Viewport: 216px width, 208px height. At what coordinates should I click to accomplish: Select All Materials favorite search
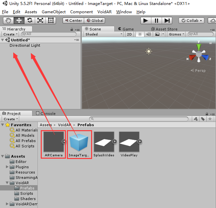(x=24, y=130)
